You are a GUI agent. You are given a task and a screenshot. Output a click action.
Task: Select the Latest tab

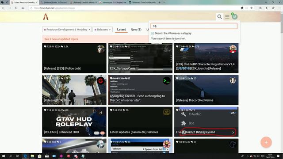[121, 30]
